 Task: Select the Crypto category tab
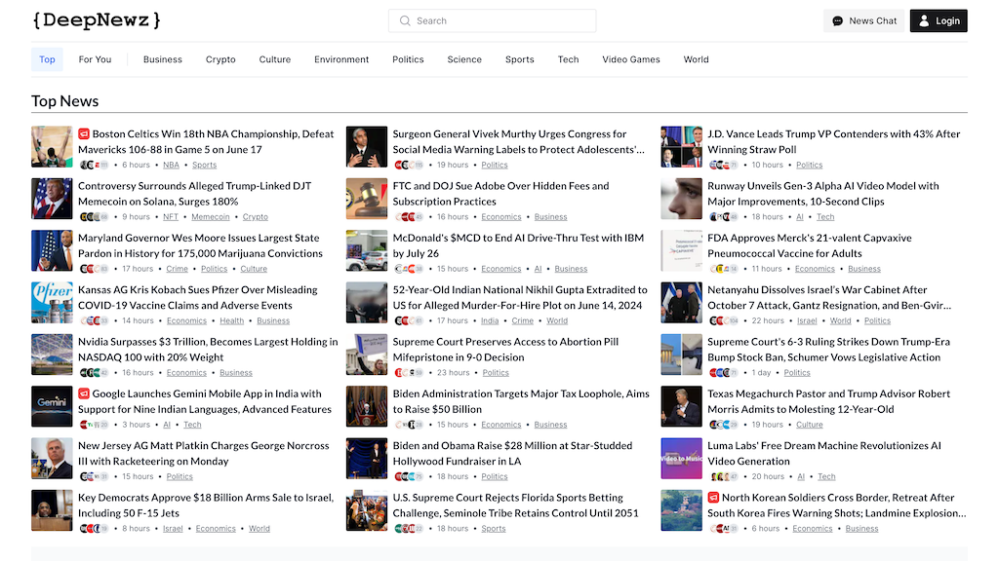coord(220,59)
